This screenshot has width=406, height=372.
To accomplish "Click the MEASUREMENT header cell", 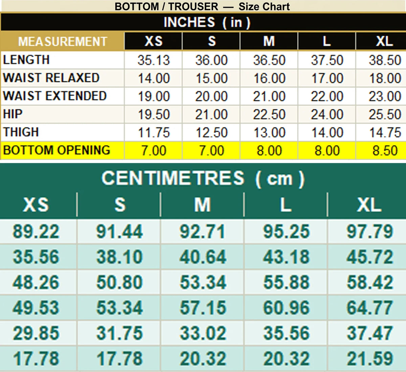I will pos(62,41).
